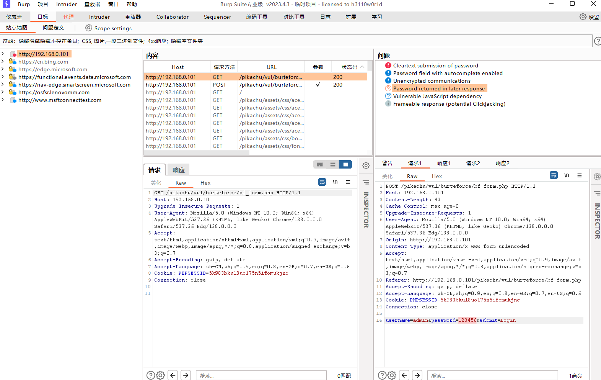Screen dimensions: 601x380
Task: Expand https://cn.bing.com tree node
Action: [3, 61]
